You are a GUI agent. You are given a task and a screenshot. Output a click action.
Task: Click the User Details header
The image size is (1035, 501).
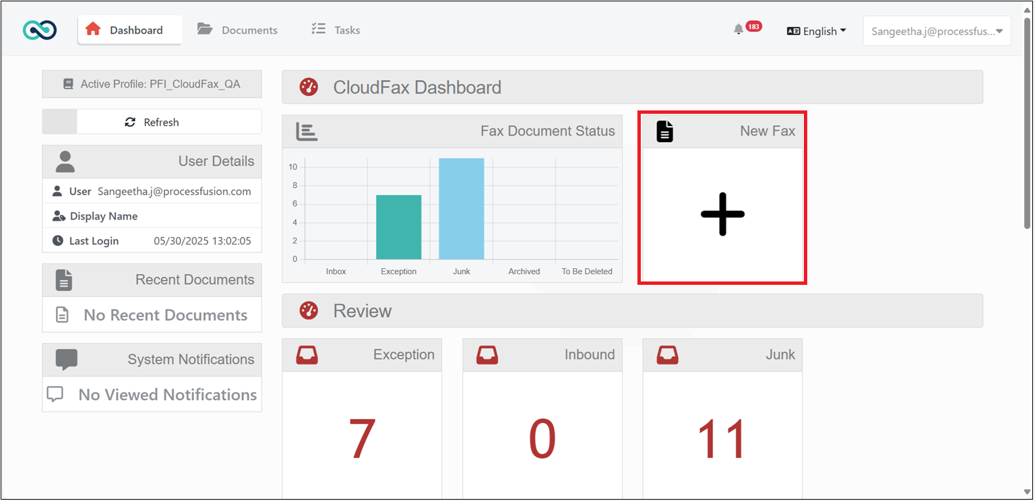click(152, 162)
